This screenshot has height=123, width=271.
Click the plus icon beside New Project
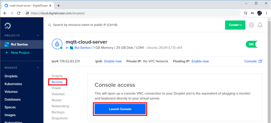click(x=7, y=53)
